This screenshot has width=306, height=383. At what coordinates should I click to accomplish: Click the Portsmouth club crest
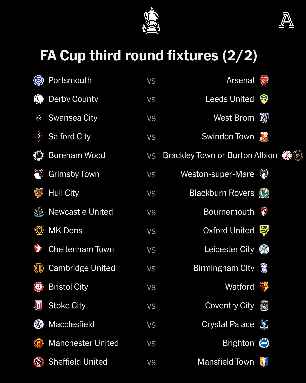point(39,80)
